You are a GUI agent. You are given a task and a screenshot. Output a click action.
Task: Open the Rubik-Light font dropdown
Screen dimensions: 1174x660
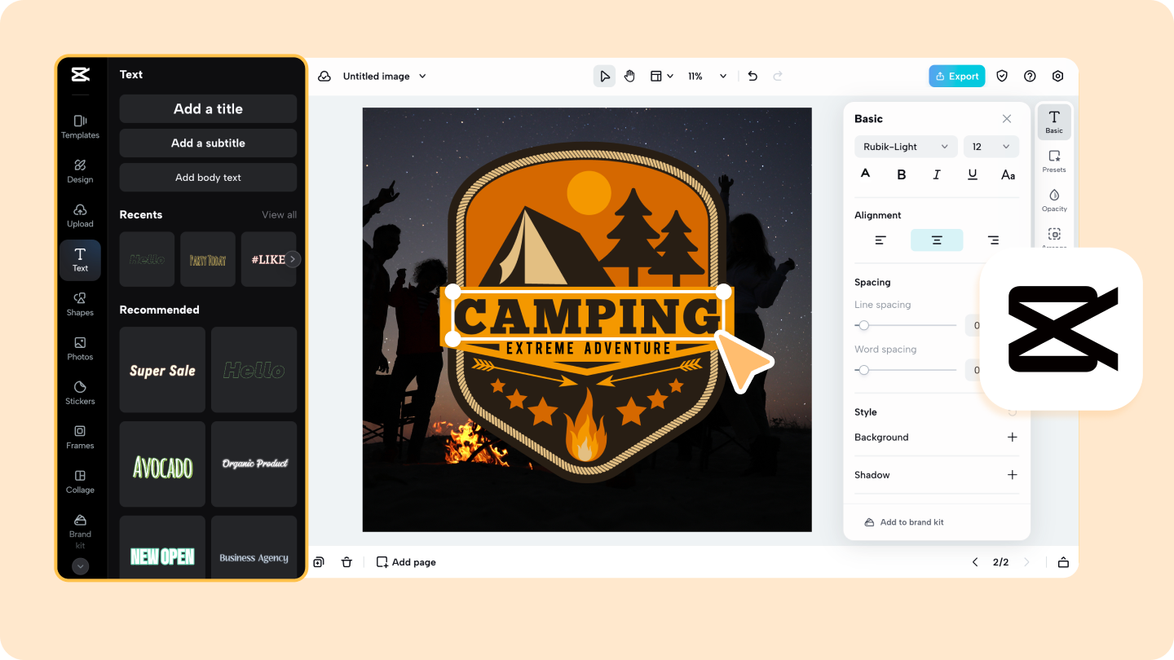906,147
